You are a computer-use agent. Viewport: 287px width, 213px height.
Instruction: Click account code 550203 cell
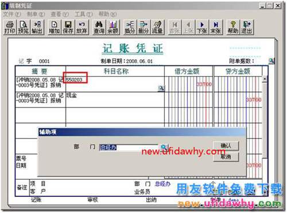click(74, 80)
